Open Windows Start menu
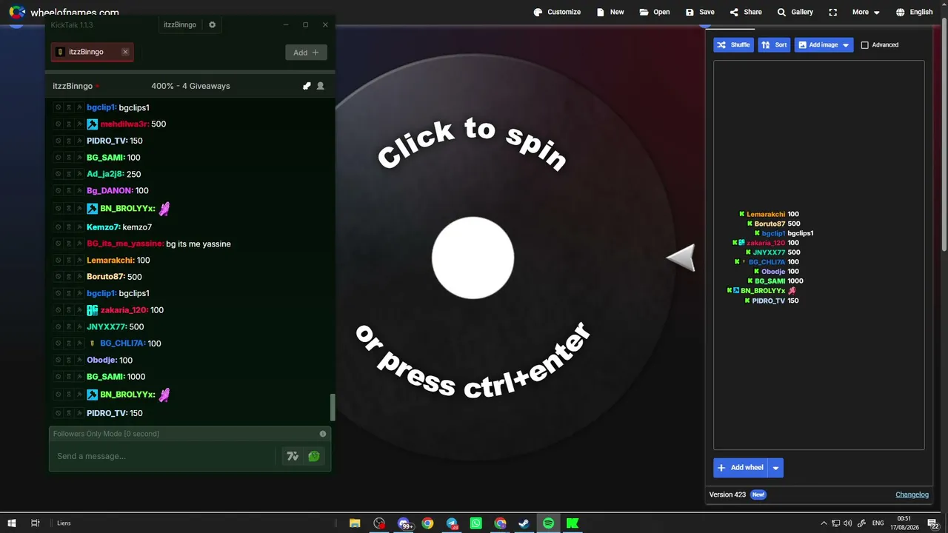The height and width of the screenshot is (533, 948). 12,523
